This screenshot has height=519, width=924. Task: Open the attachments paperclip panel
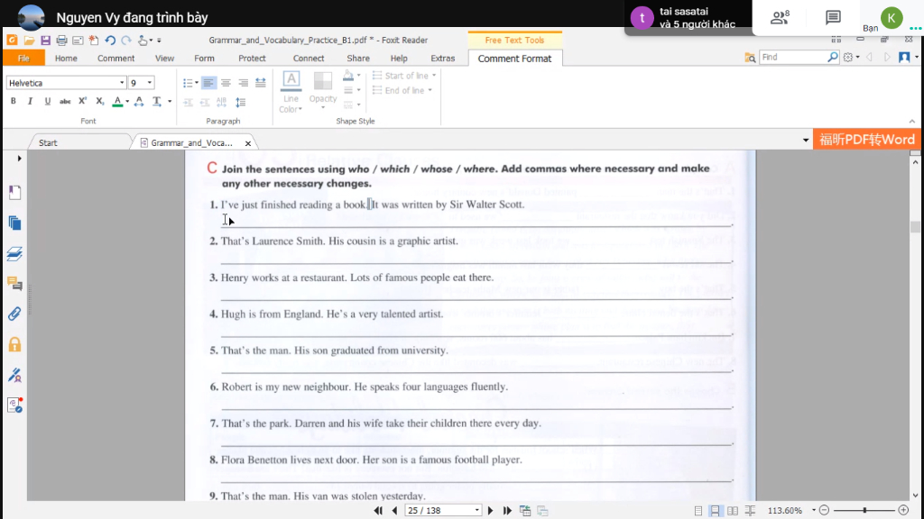[14, 314]
